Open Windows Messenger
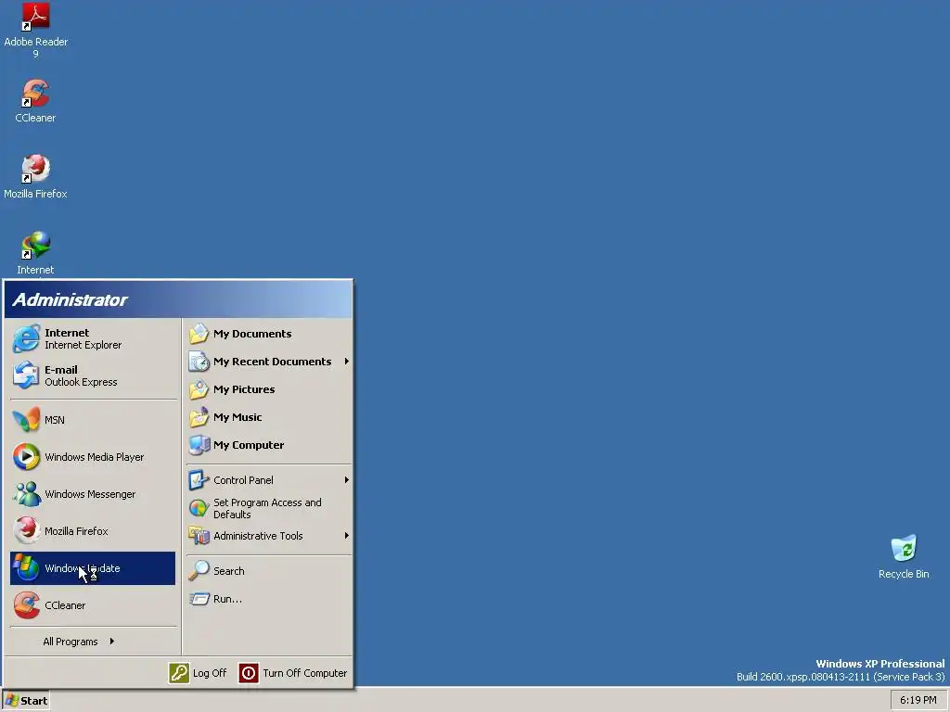 93,494
